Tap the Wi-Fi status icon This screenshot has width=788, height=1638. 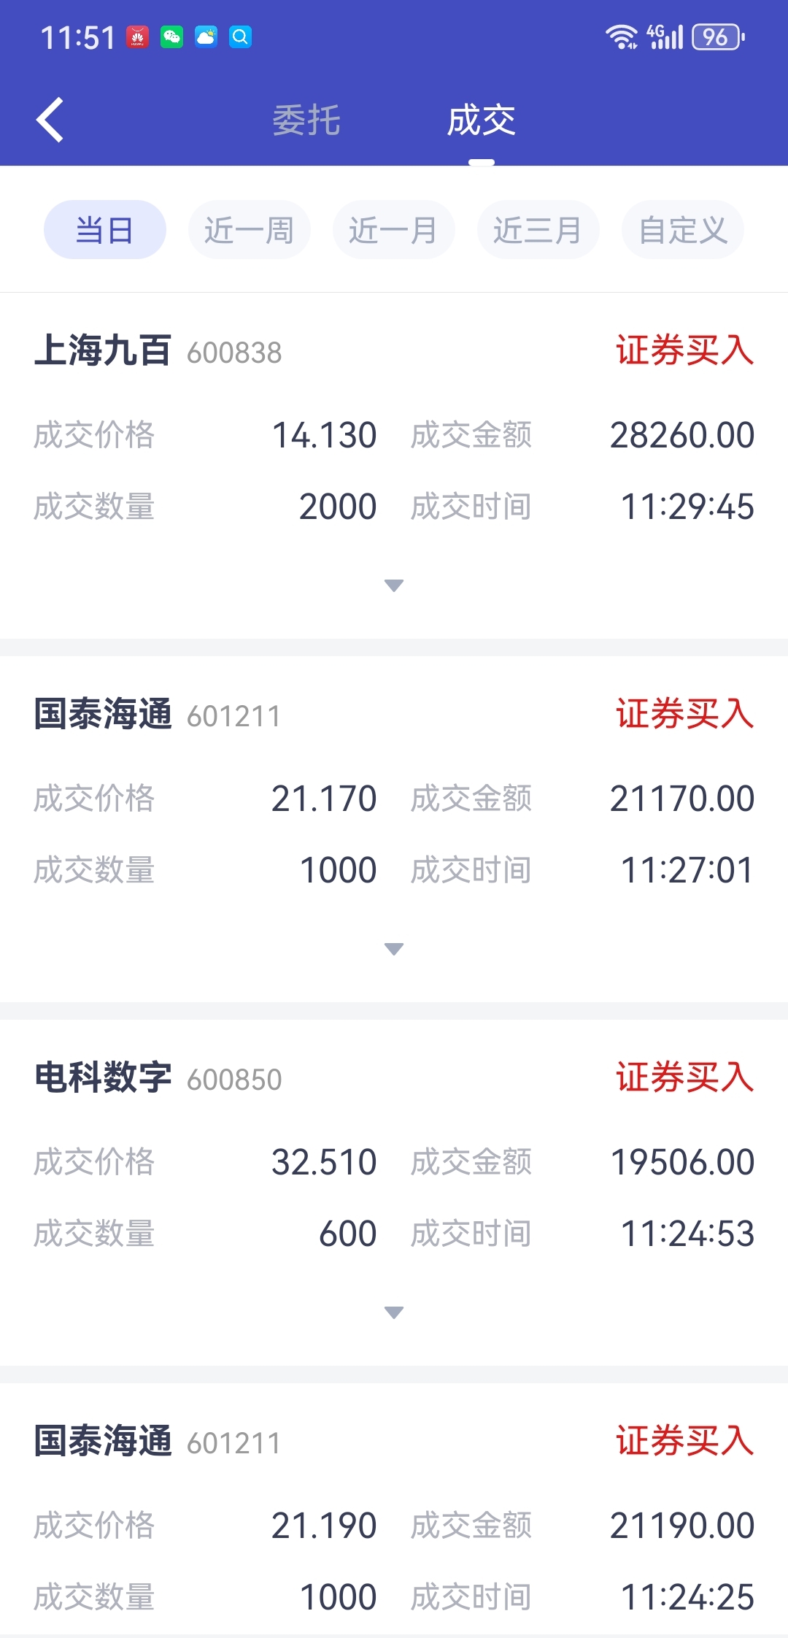pyautogui.click(x=622, y=36)
